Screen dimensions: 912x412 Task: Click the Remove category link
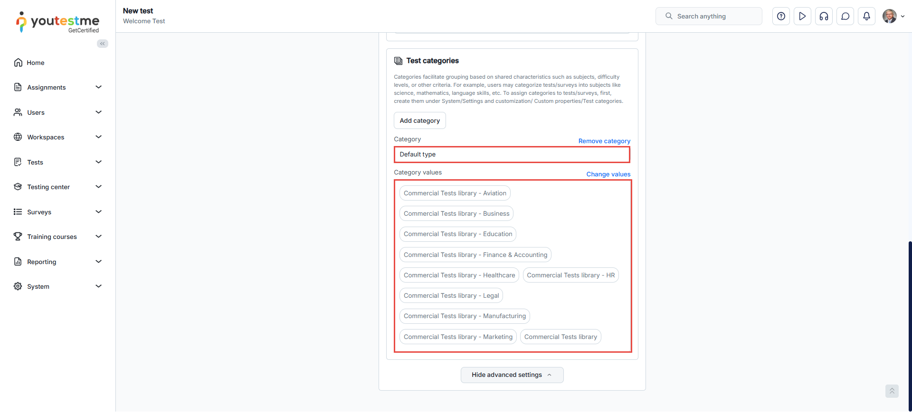tap(604, 141)
